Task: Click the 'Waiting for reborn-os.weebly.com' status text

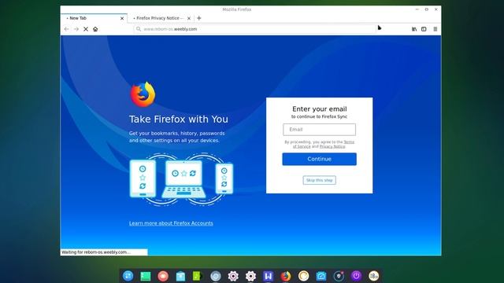Action: tap(96, 252)
